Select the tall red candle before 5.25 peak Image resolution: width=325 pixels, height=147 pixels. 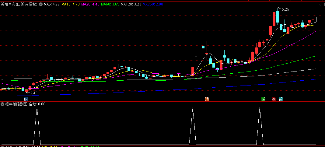pyautogui.click(x=274, y=19)
